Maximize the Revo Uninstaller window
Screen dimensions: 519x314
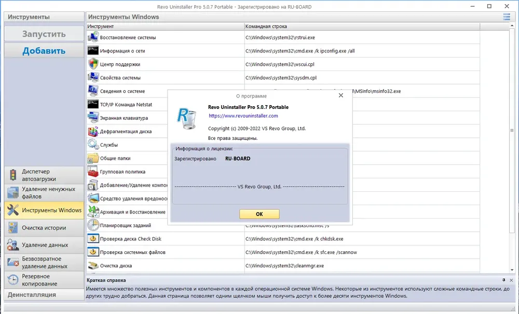tap(489, 6)
